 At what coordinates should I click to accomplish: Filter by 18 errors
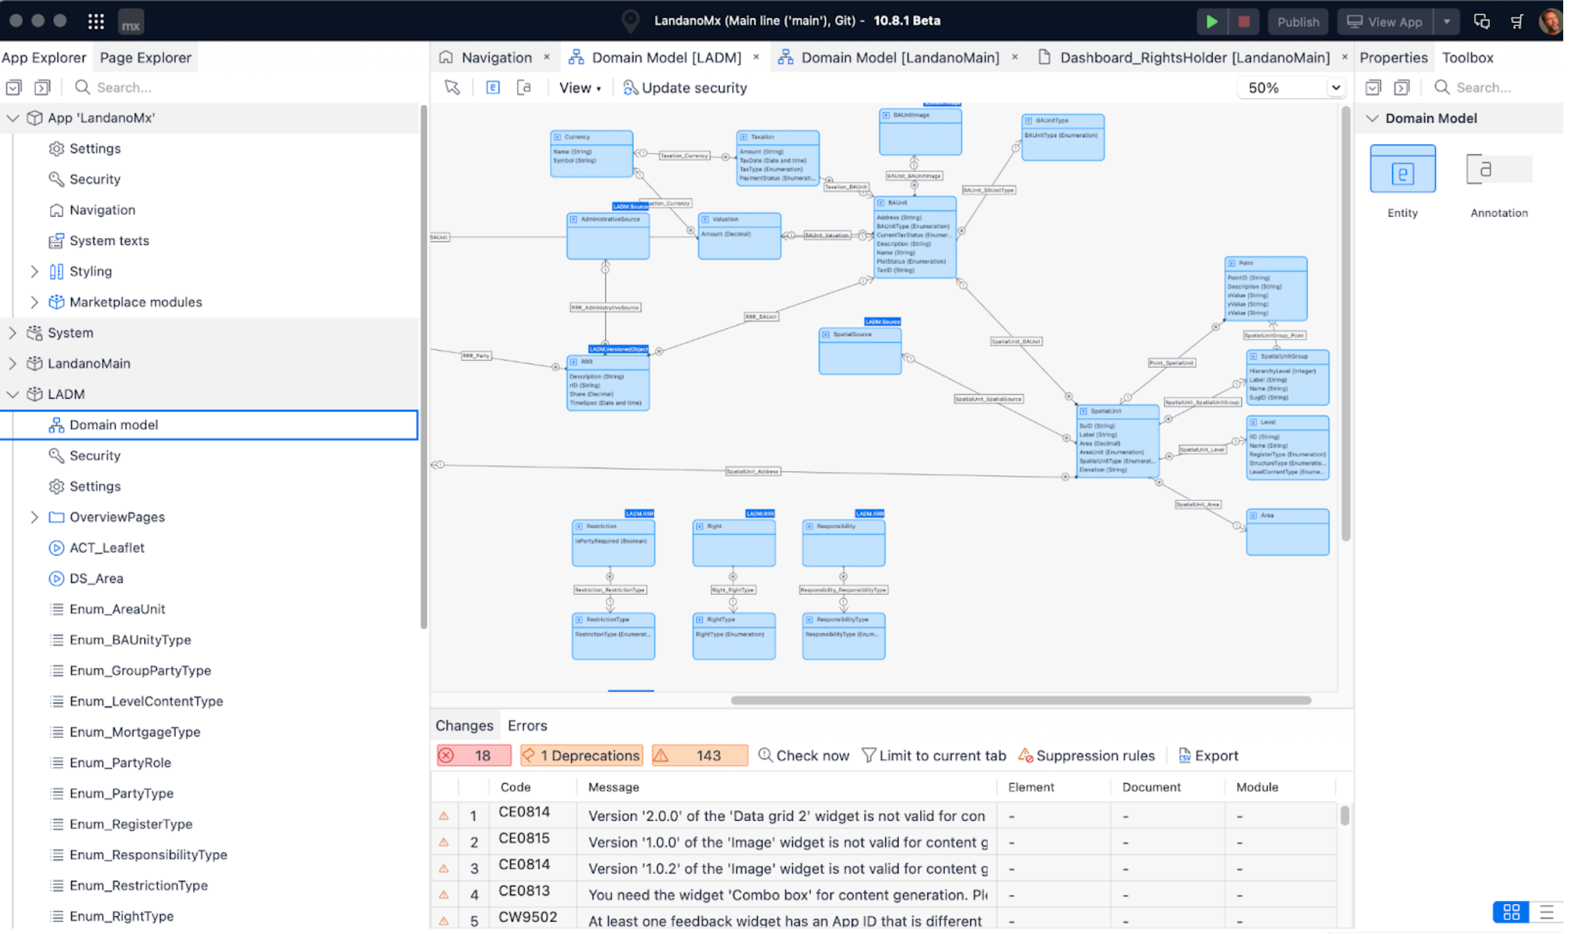[x=474, y=755]
